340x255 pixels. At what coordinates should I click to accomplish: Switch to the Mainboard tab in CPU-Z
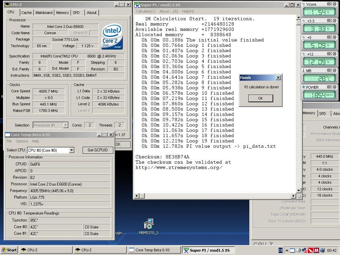tap(44, 13)
